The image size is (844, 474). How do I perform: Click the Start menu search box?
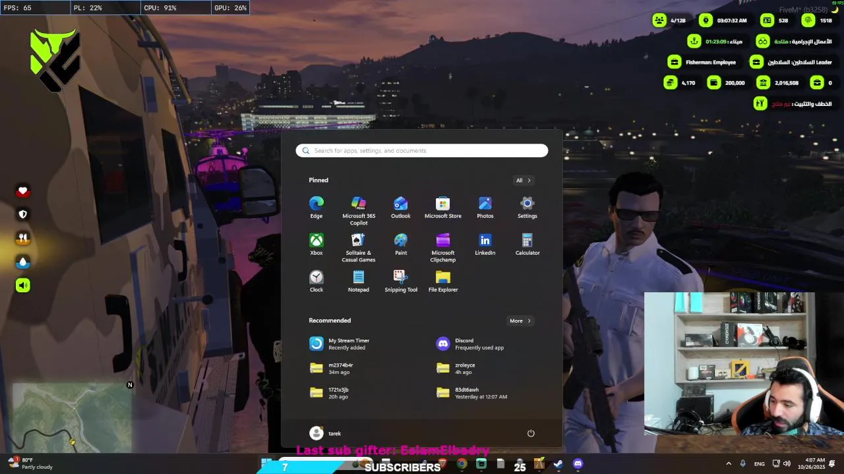point(422,151)
